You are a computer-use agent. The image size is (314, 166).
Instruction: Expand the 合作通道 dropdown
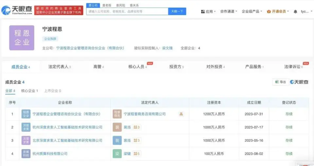click(x=229, y=11)
